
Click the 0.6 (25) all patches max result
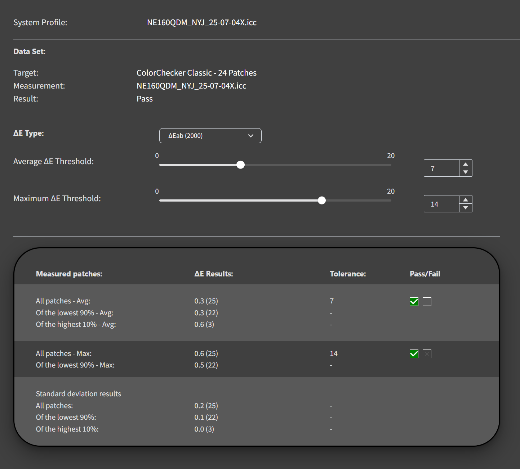[206, 353]
